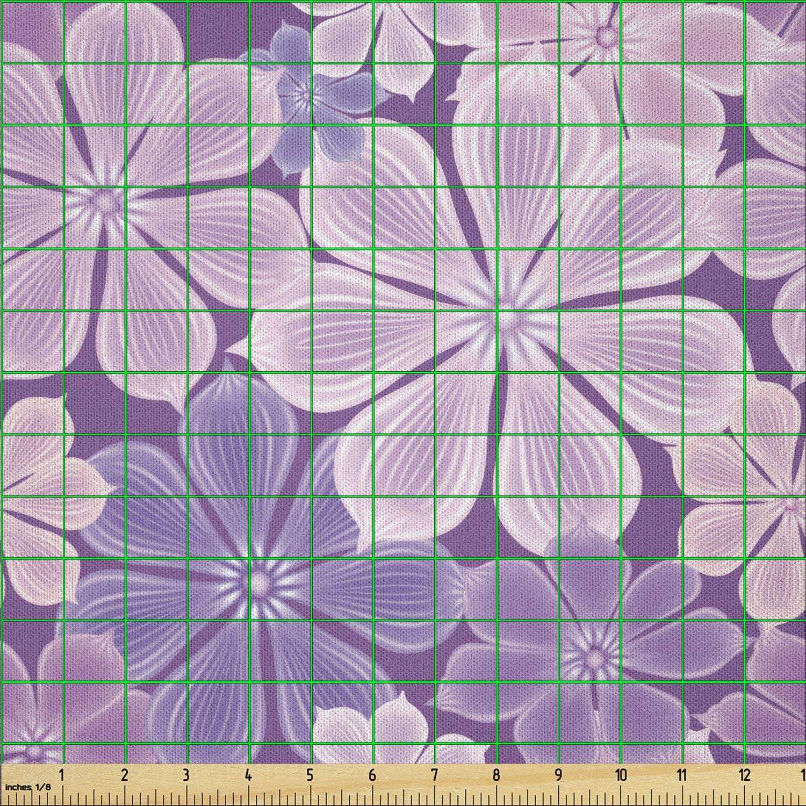Click the number 3 on the ruler
The height and width of the screenshot is (806, 806).
186,775
